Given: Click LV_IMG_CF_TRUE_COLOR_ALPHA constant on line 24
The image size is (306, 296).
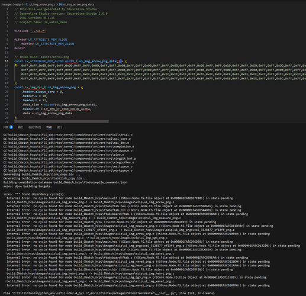Looking at the screenshot, I should (x=67, y=109).
